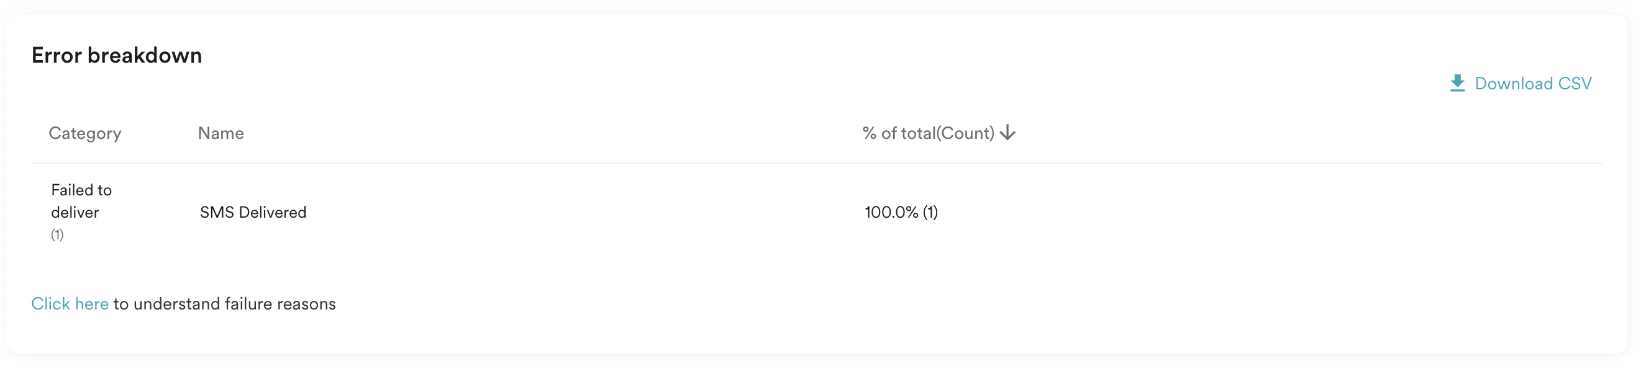This screenshot has height=387, width=1641.
Task: Open Click here to understand failure reasons
Action: (x=70, y=304)
